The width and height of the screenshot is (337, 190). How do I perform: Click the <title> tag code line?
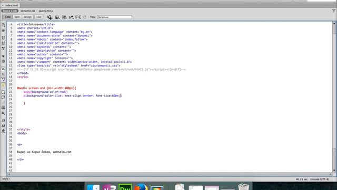click(x=36, y=24)
